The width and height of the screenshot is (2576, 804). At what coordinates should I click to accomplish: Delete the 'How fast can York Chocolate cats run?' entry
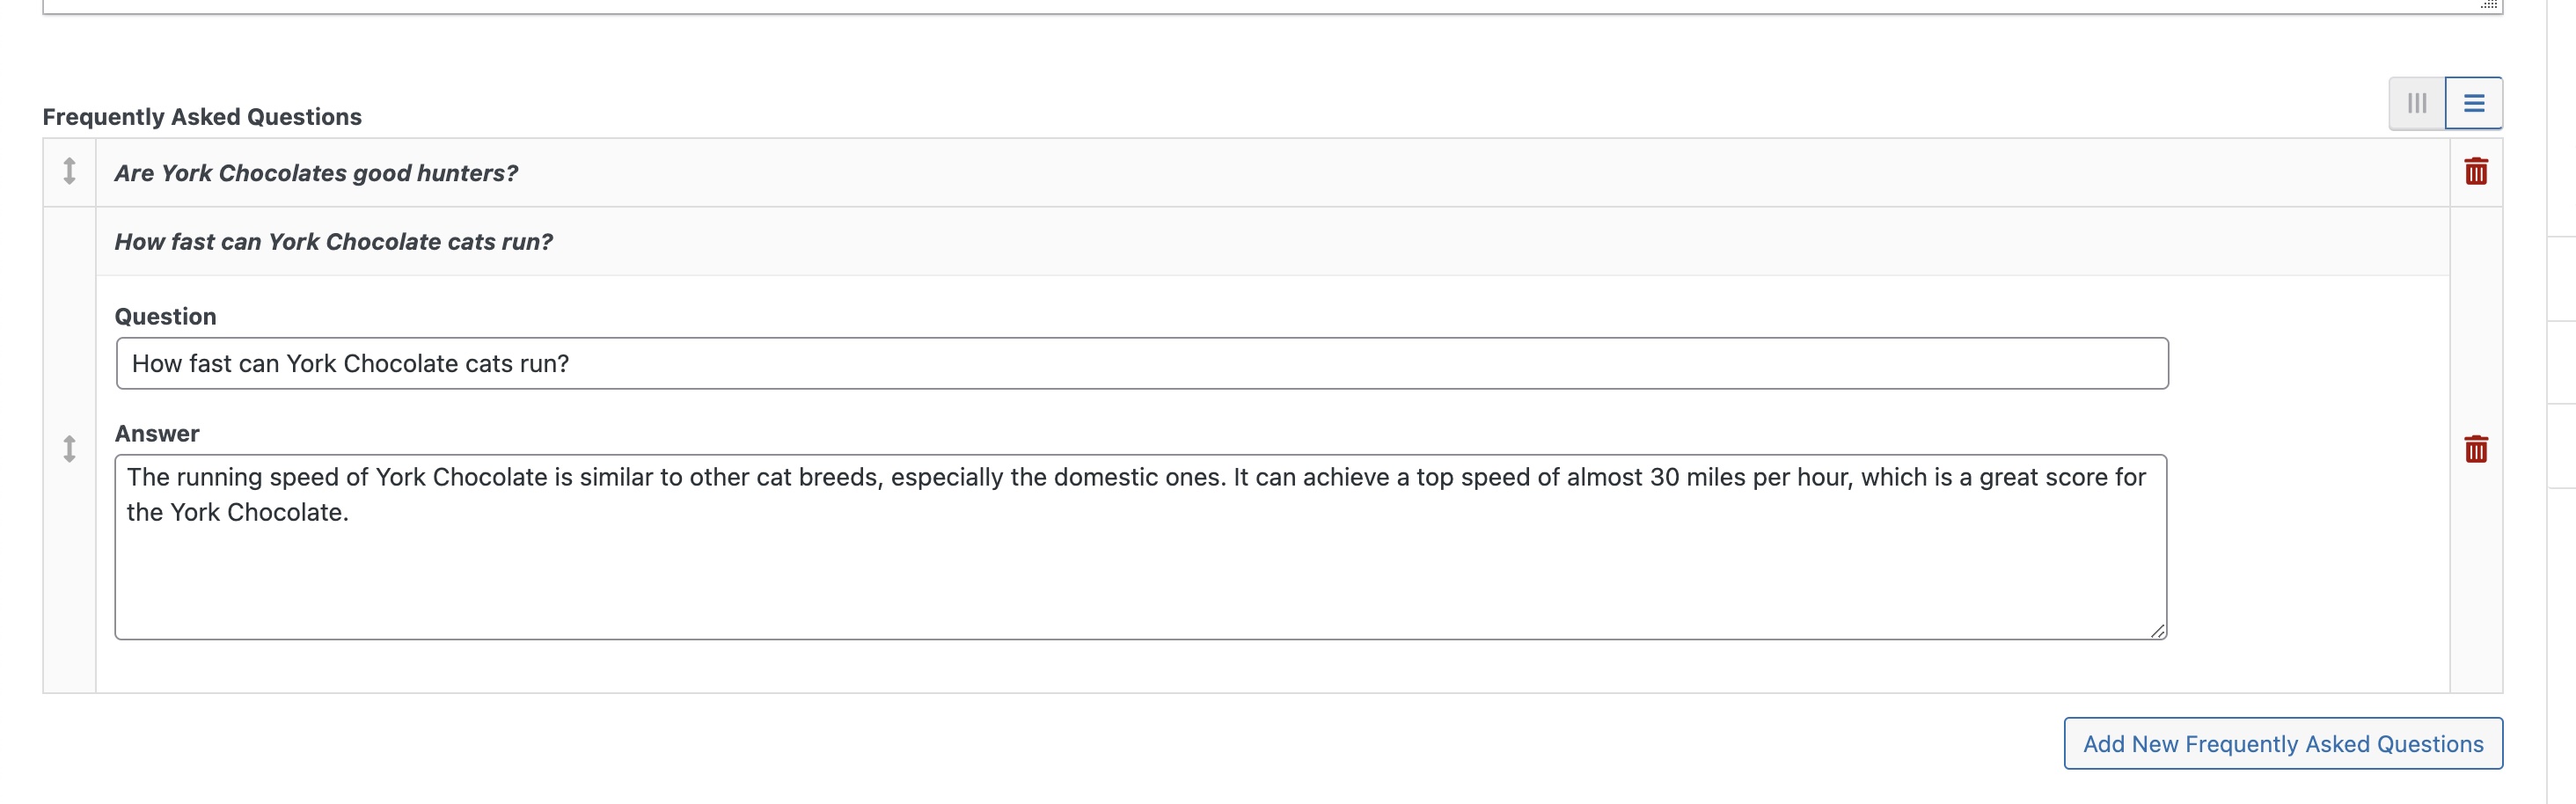(2475, 449)
